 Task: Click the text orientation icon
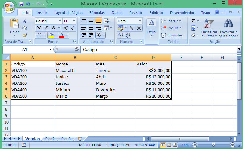(99, 35)
